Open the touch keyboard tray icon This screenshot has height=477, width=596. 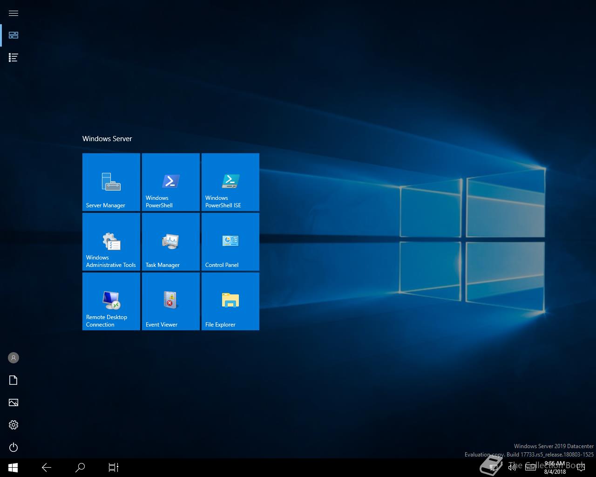click(x=531, y=467)
